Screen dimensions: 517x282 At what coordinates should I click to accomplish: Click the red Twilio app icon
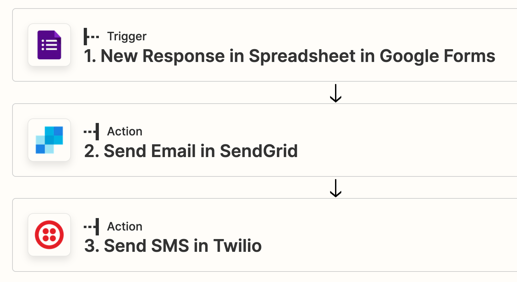point(49,235)
